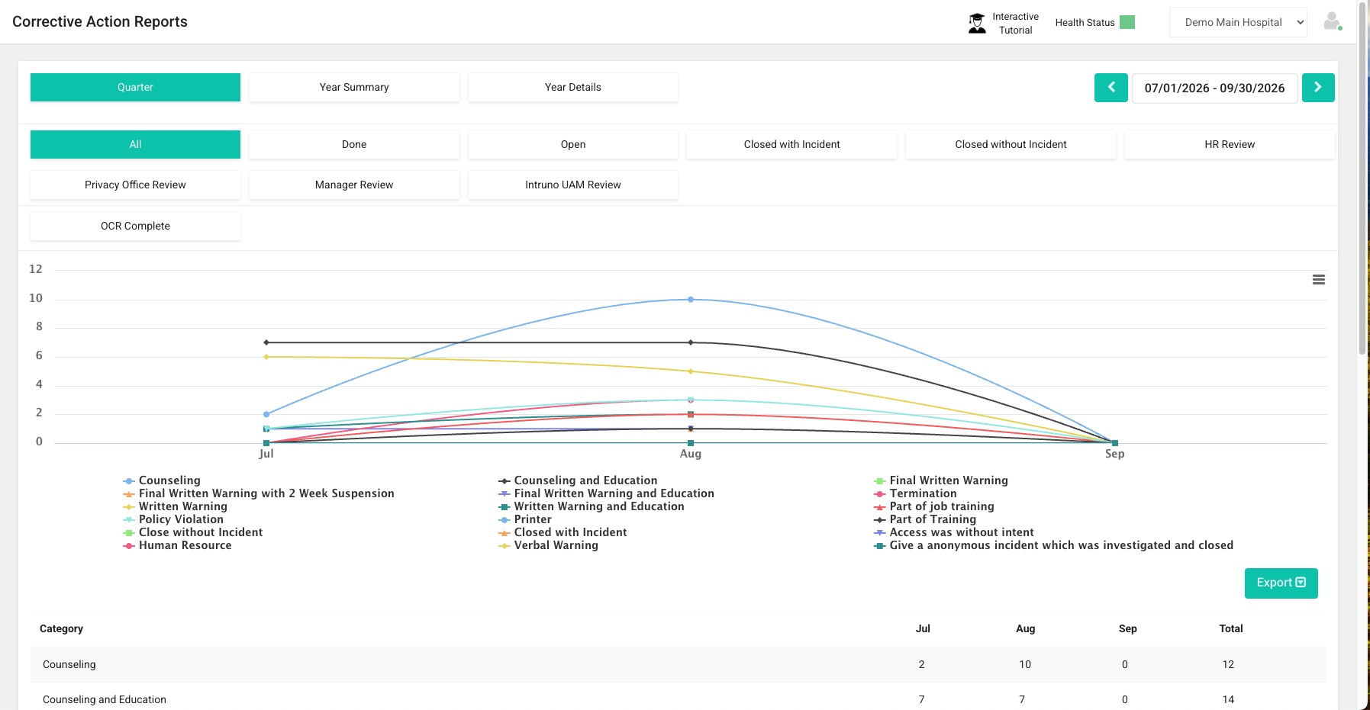The height and width of the screenshot is (710, 1370).
Task: Click the Counseling and Education total 14
Action: pos(1228,699)
